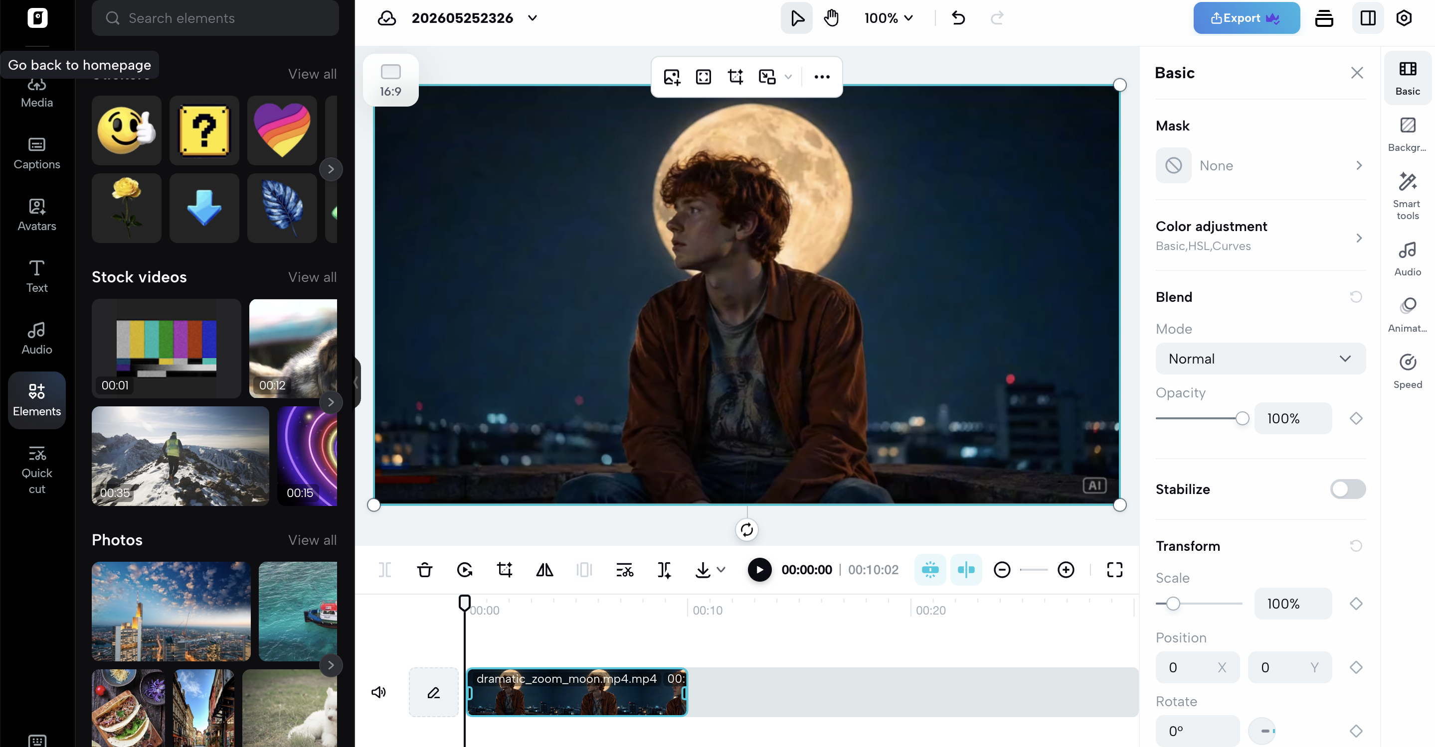The height and width of the screenshot is (747, 1435).
Task: Select the pointer select tool
Action: [x=797, y=18]
